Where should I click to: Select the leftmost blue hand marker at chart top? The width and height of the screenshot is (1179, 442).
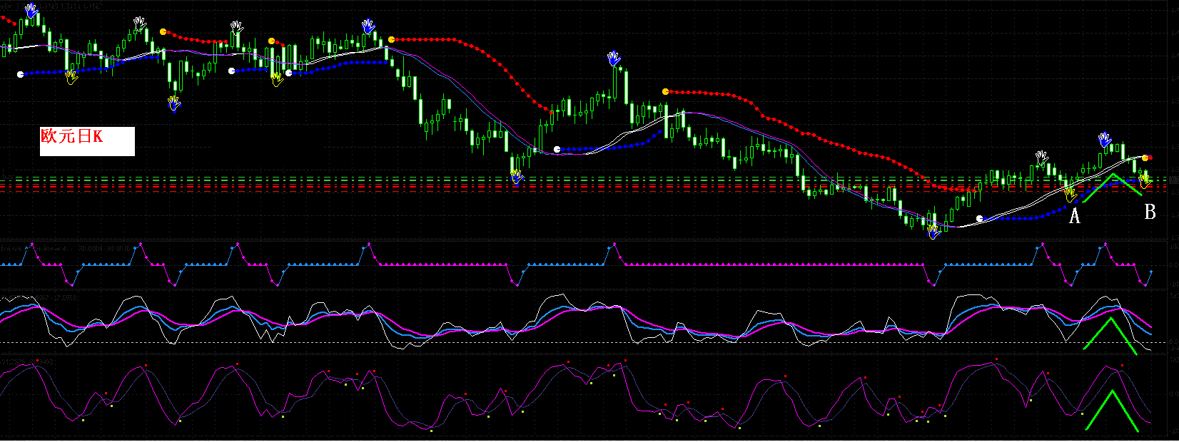pos(31,11)
